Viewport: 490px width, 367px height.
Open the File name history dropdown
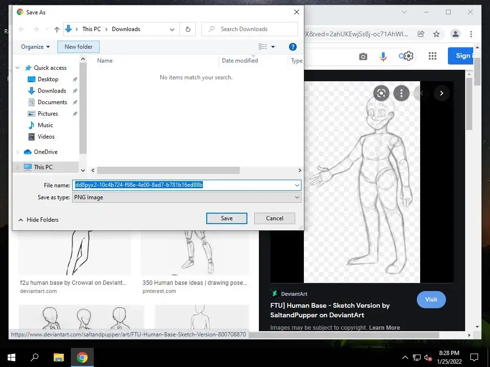(x=297, y=185)
